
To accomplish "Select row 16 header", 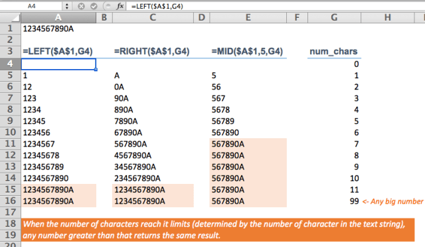I will tap(11, 201).
